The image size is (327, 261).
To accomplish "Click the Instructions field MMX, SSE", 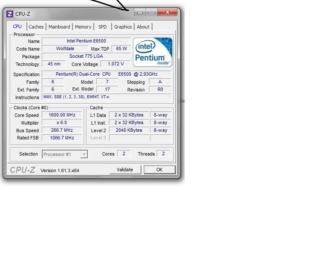I will pos(106,97).
